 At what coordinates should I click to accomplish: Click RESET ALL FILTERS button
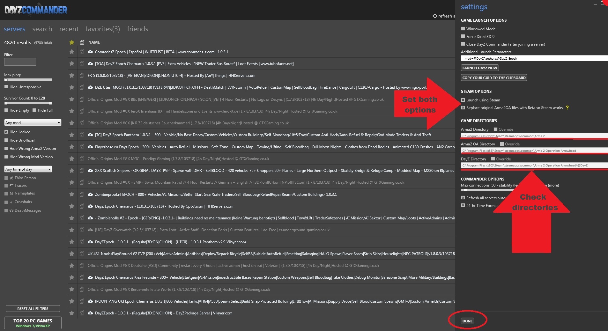tap(33, 308)
